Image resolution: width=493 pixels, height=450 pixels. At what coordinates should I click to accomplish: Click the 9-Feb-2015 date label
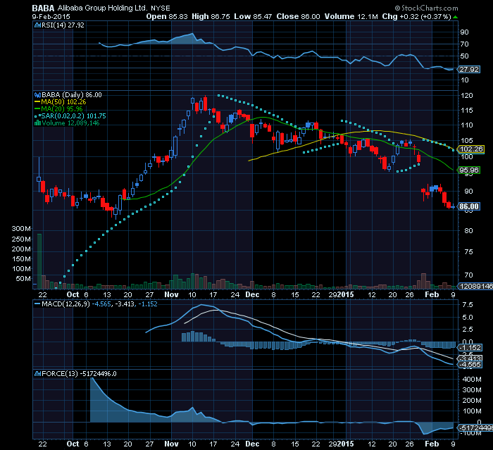tap(51, 17)
